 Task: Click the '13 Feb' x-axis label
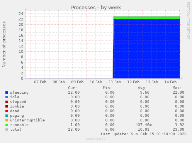click(152, 82)
